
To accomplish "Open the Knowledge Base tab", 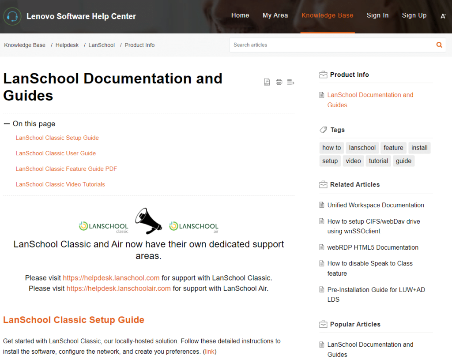I will [x=327, y=15].
